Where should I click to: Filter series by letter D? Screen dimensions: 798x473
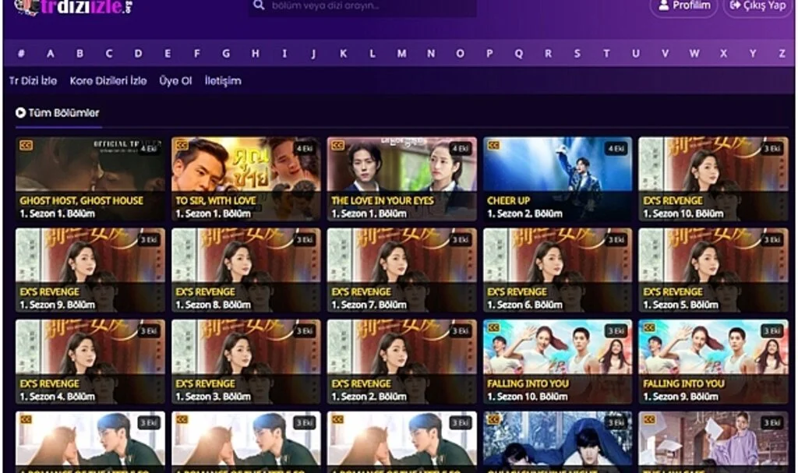click(x=138, y=54)
